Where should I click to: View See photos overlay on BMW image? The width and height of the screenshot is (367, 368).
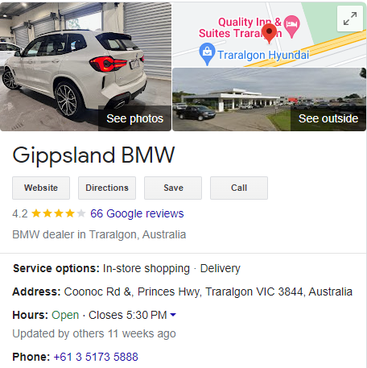pos(134,118)
